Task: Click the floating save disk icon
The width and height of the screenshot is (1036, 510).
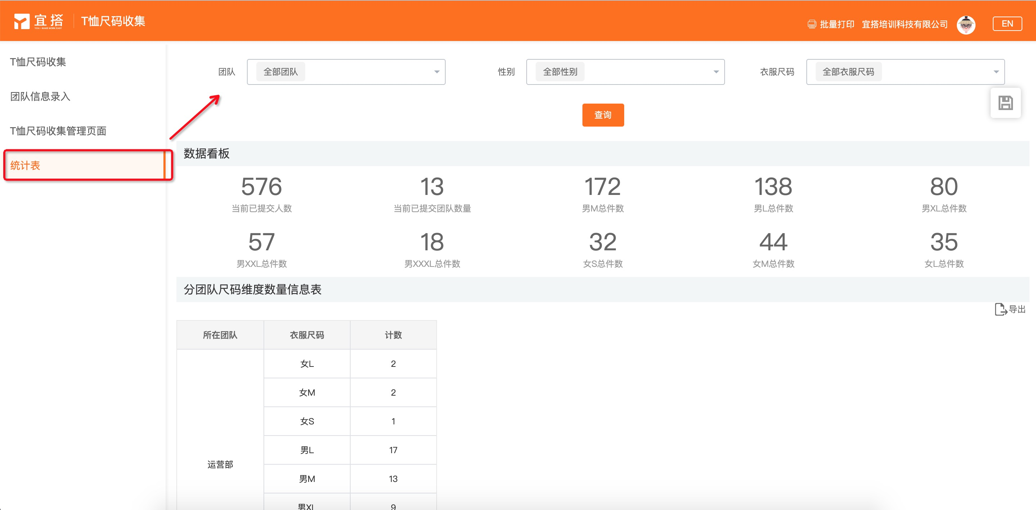Action: [x=1005, y=103]
